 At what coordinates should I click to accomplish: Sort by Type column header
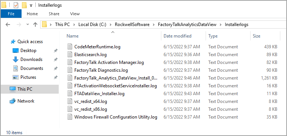coord(213,36)
